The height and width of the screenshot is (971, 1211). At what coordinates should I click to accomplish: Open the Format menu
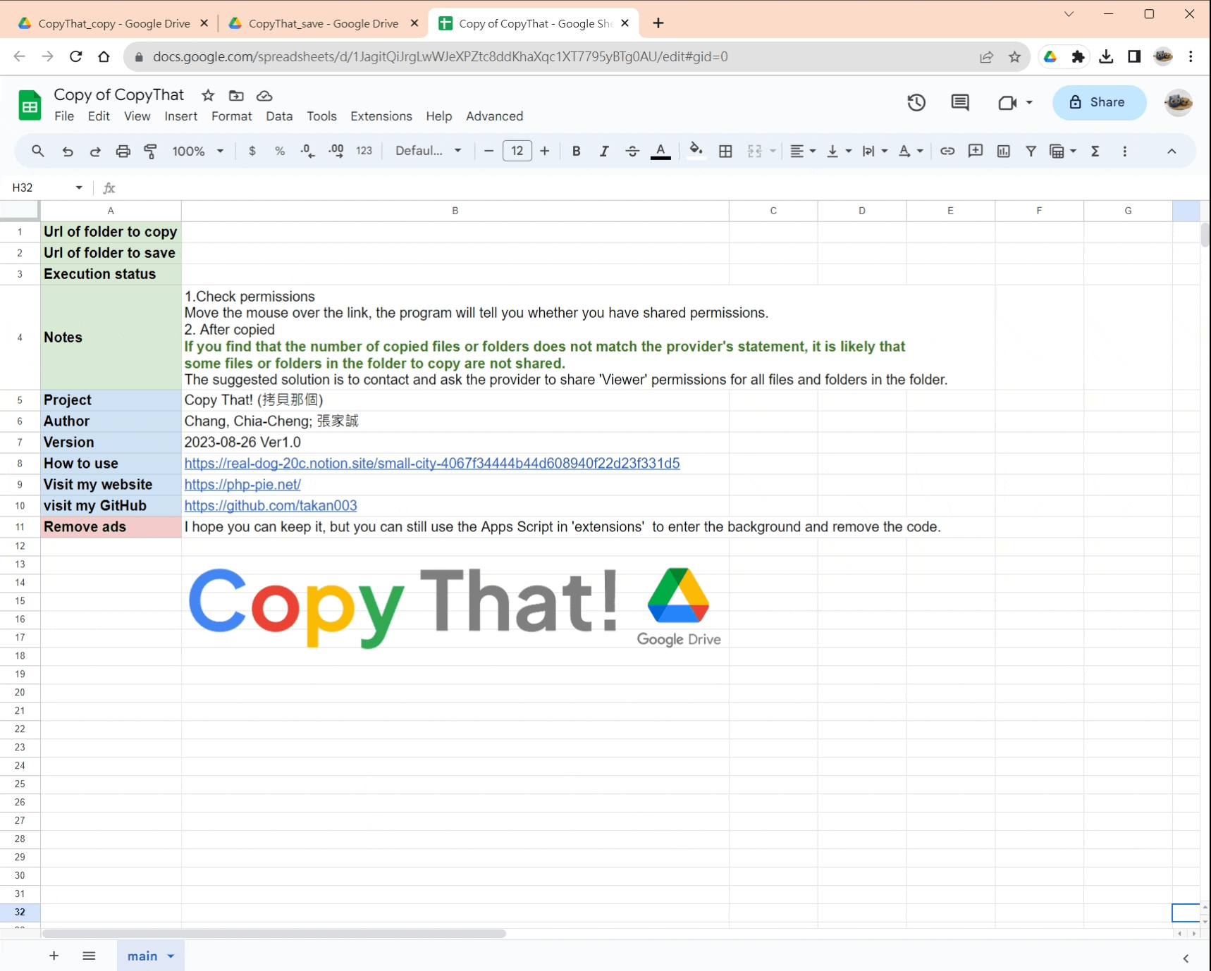(232, 116)
